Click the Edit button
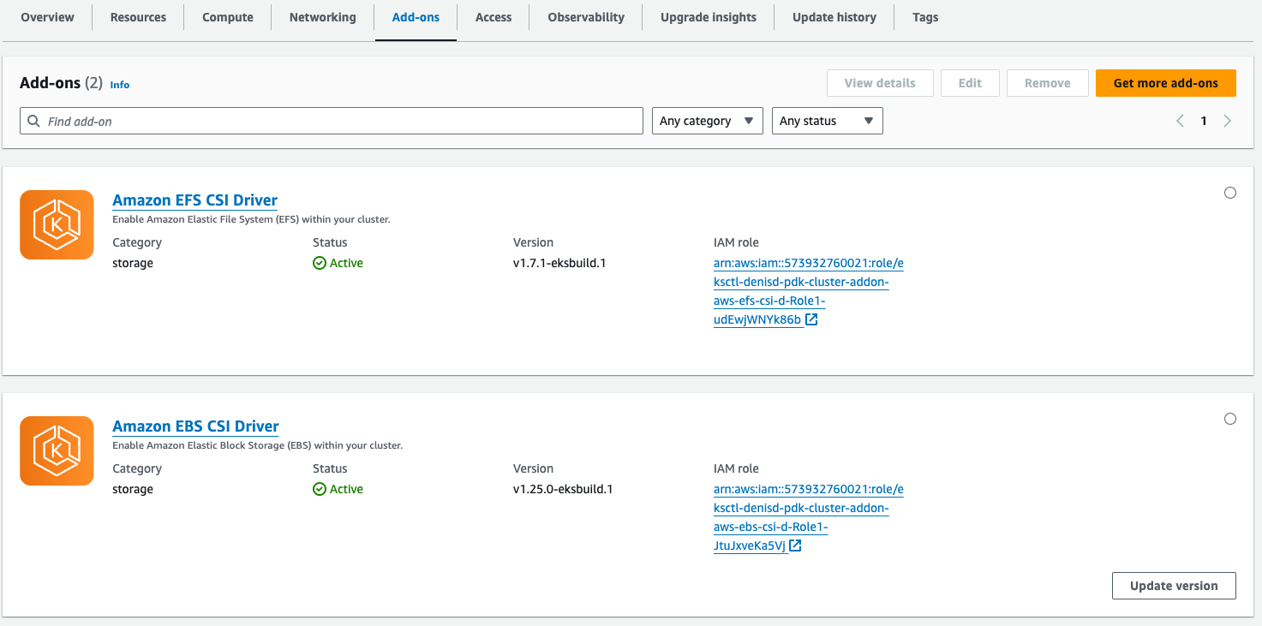 [970, 83]
